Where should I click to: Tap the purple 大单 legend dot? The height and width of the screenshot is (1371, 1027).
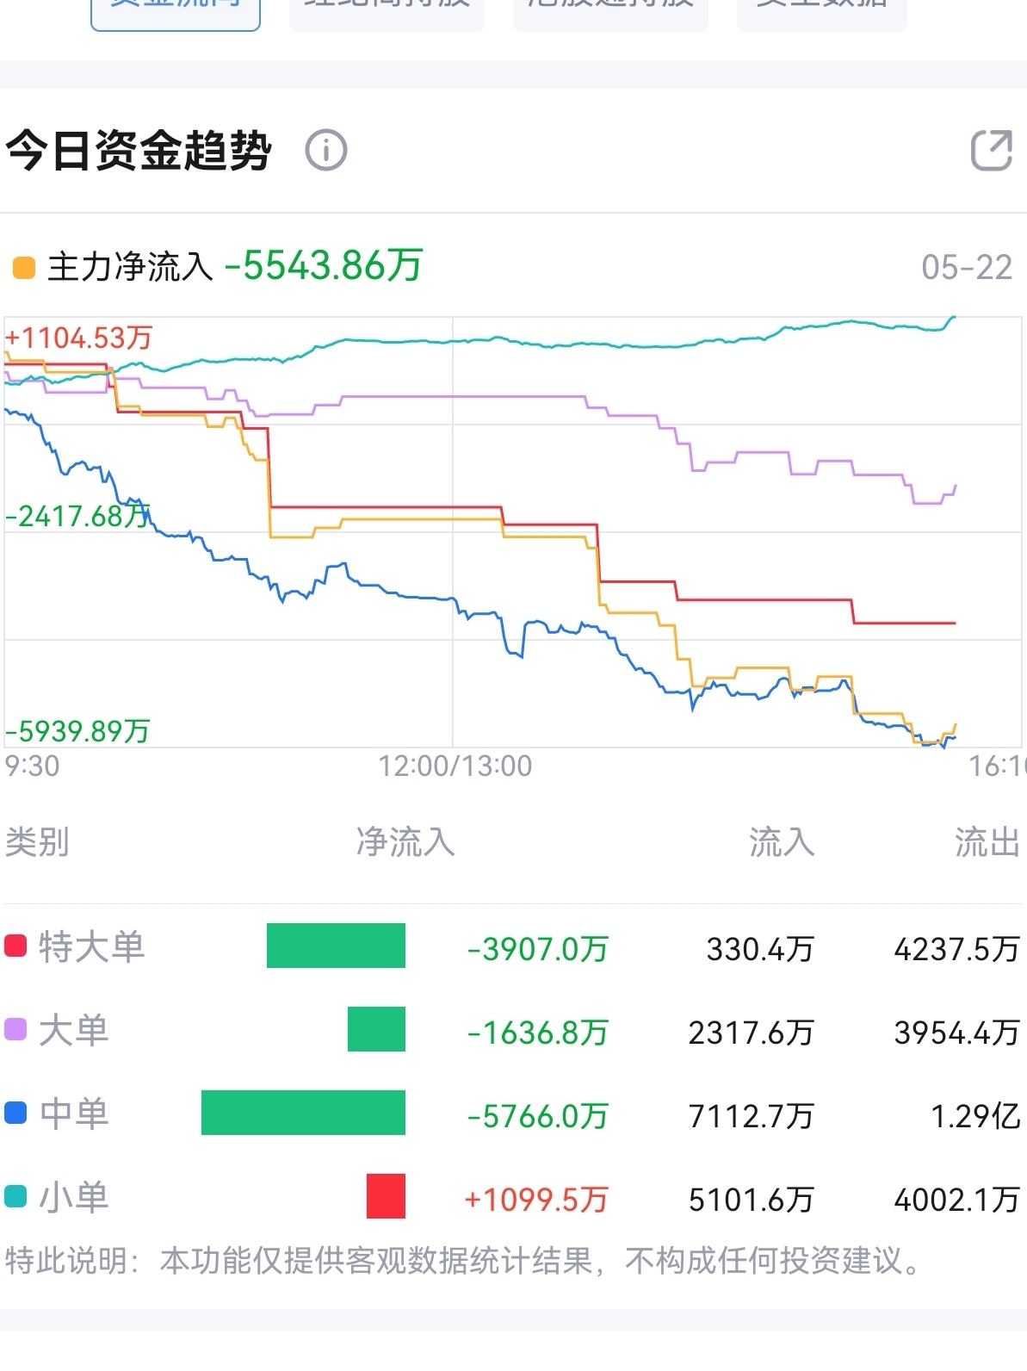coord(15,1029)
